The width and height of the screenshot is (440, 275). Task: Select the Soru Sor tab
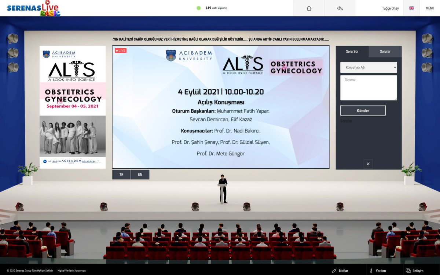352,52
